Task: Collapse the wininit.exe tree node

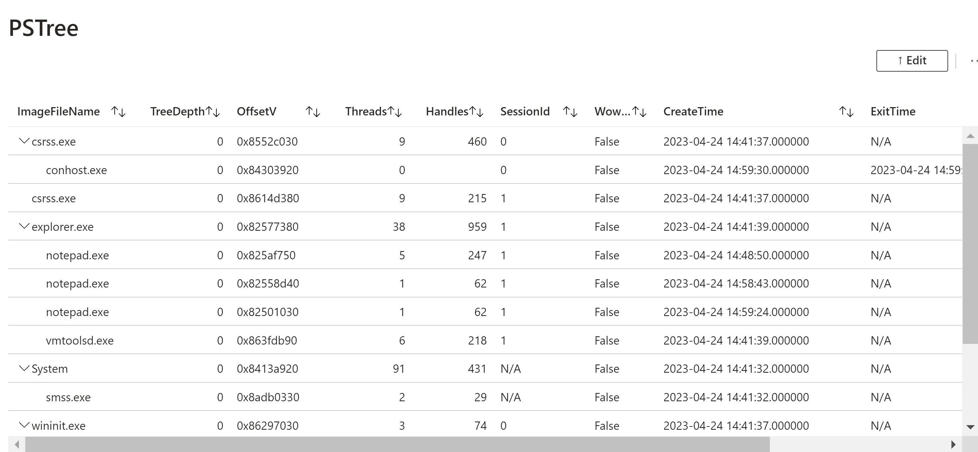Action: pos(24,425)
